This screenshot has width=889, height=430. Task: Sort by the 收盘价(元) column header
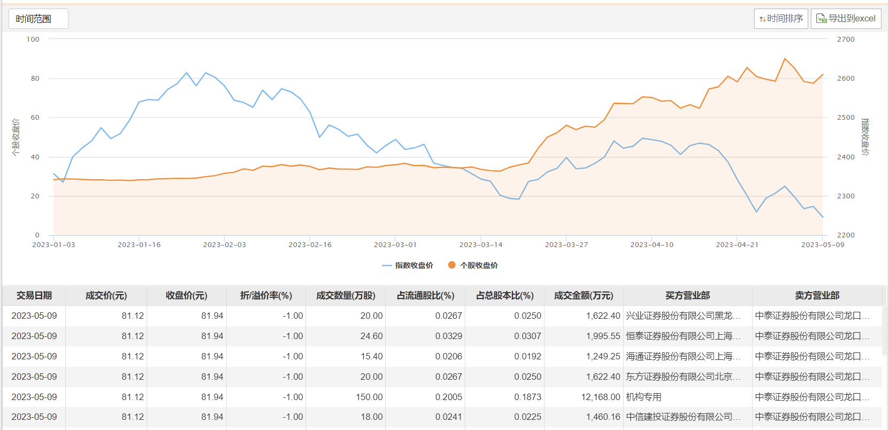[x=186, y=296]
